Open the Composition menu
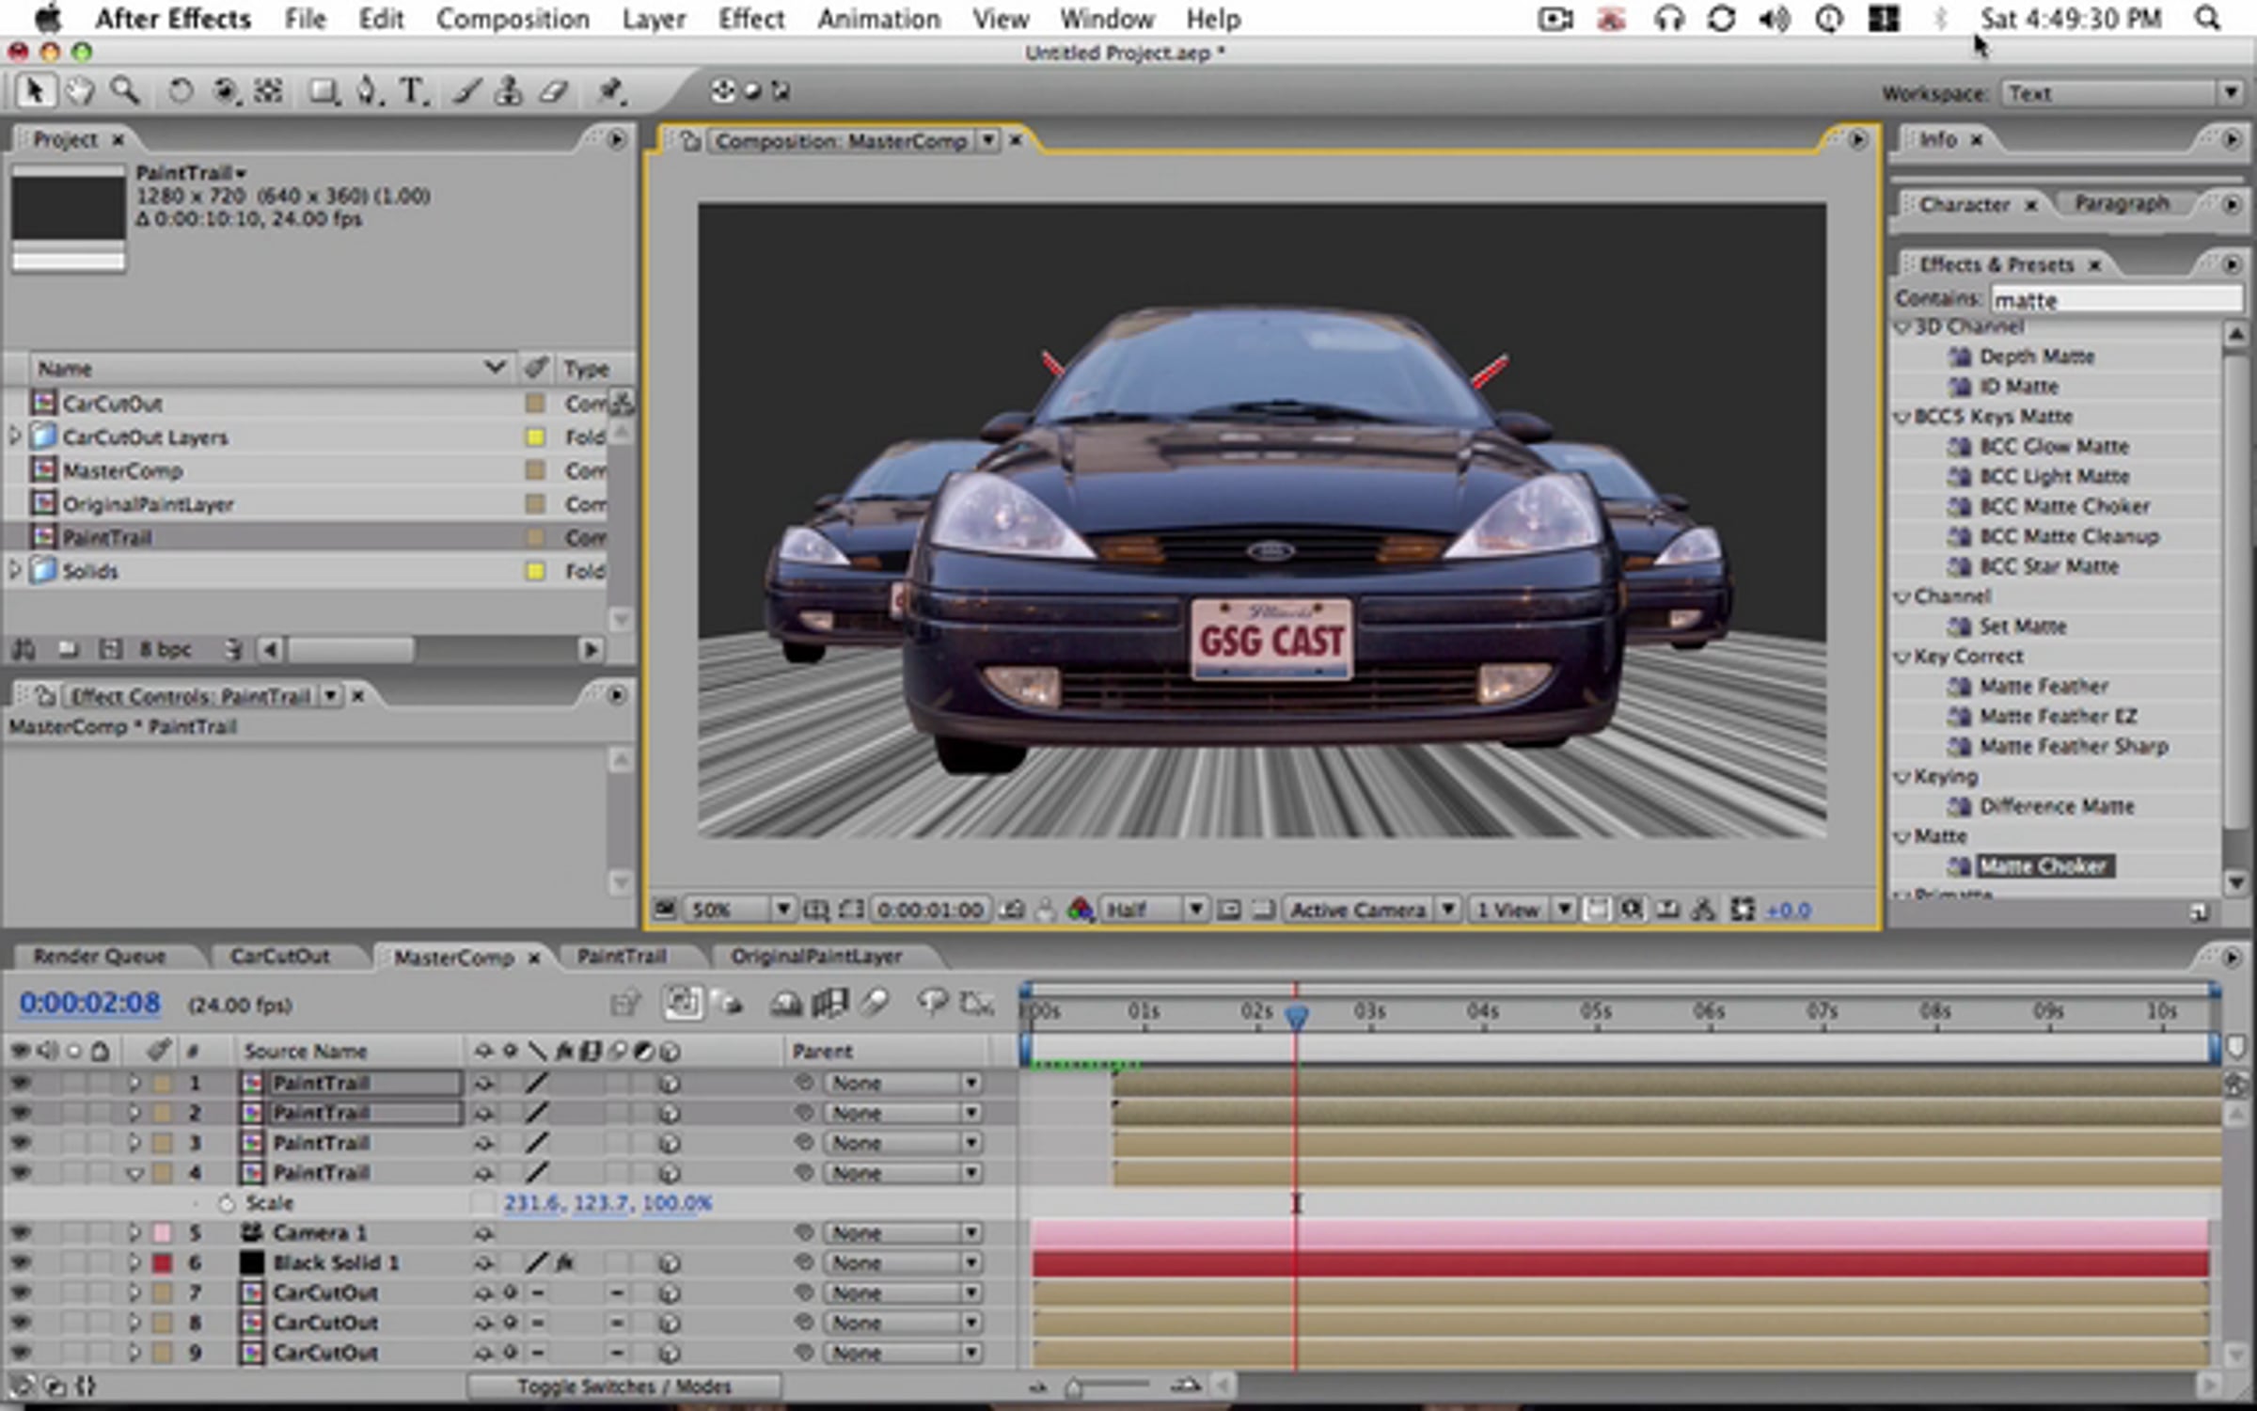2257x1411 pixels. 513,19
